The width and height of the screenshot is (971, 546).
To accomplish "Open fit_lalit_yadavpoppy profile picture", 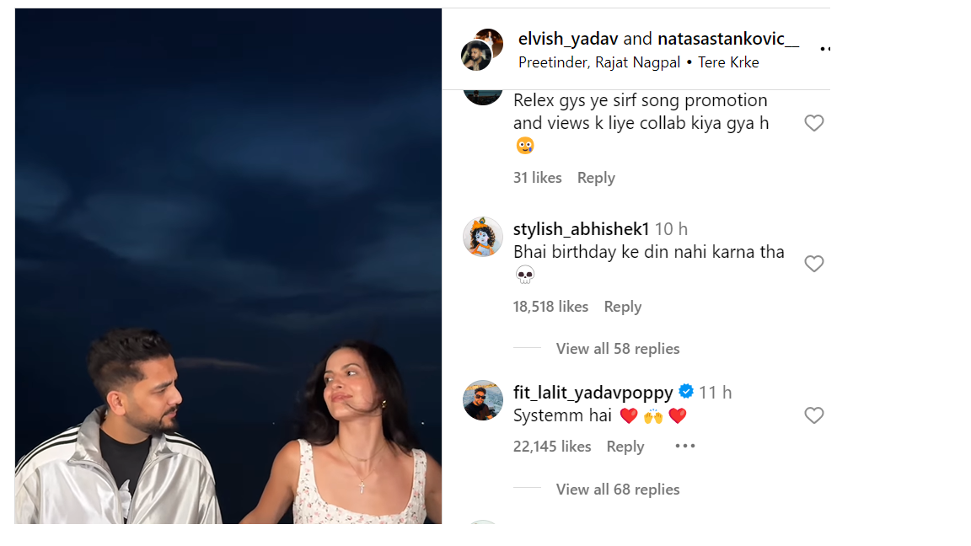I will (x=483, y=400).
